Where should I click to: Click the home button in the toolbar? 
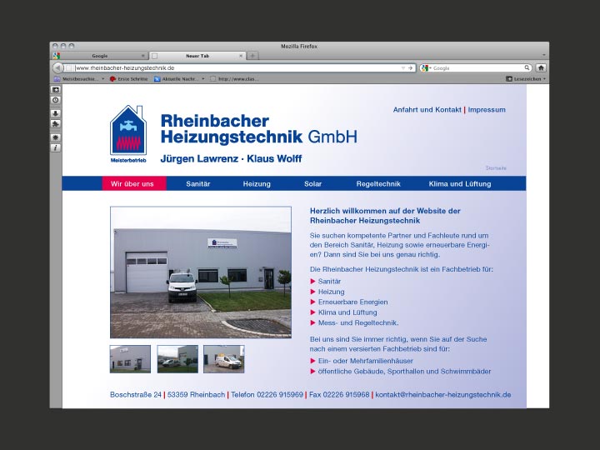tap(541, 68)
